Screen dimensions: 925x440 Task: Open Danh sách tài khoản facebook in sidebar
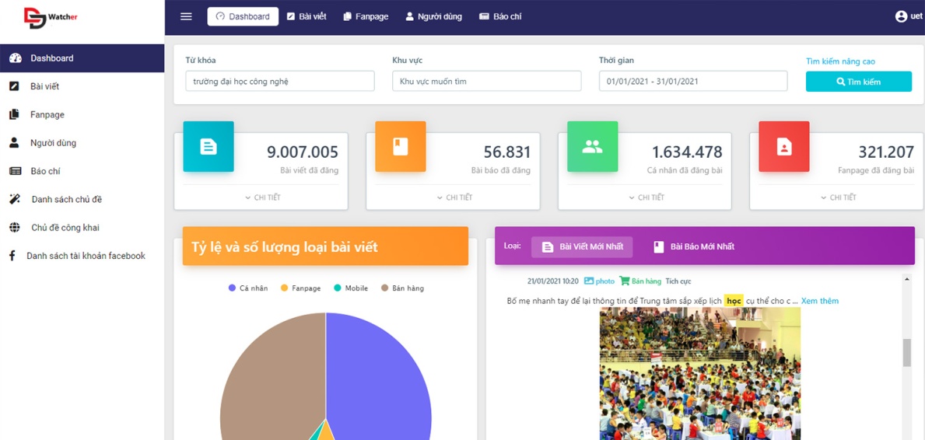click(86, 256)
